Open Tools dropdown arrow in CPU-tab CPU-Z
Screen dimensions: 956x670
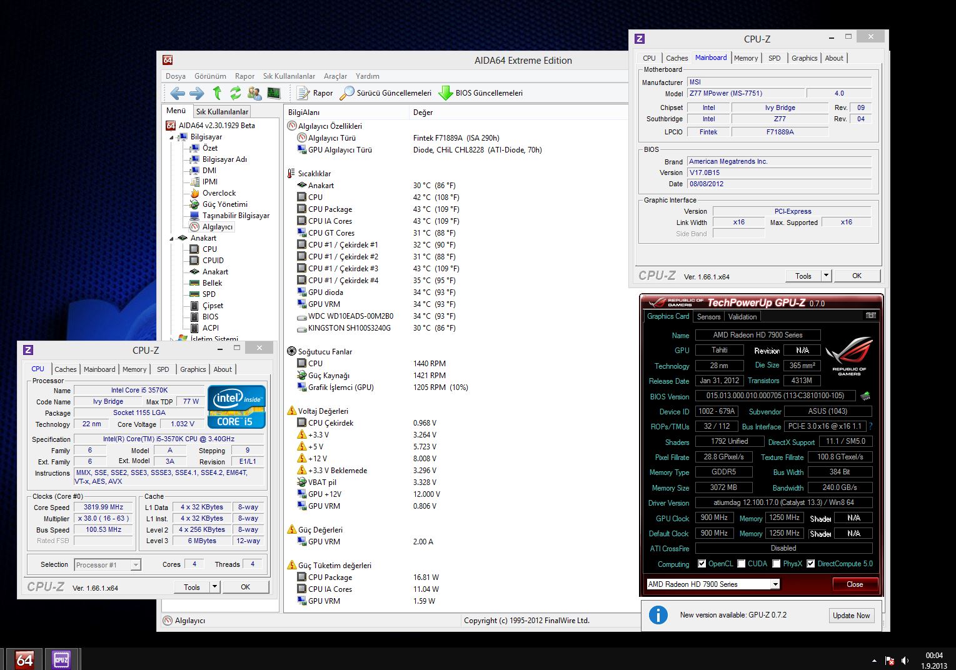[x=214, y=587]
